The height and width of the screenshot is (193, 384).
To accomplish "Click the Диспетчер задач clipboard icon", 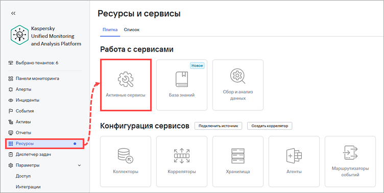I will 11,155.
